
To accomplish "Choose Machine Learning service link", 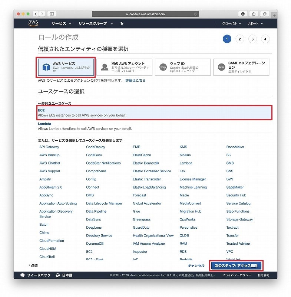I will [x=193, y=187].
